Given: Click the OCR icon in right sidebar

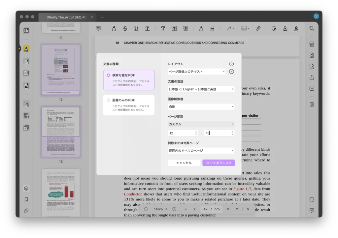Looking at the screenshot, I should click(x=312, y=45).
